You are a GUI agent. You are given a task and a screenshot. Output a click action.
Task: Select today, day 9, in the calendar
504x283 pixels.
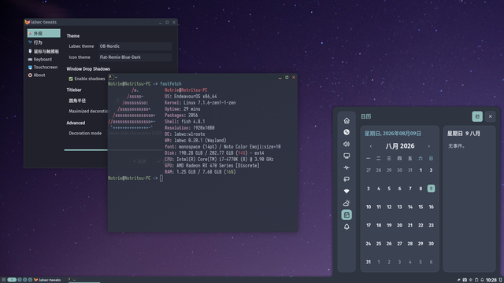431,189
